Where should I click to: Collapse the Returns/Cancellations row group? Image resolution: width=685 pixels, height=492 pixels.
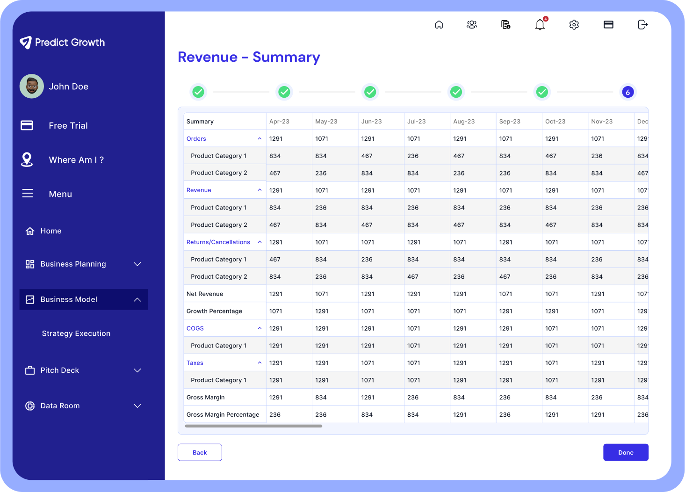260,242
